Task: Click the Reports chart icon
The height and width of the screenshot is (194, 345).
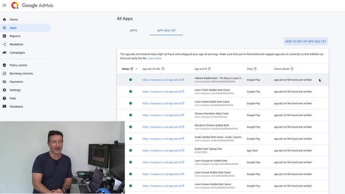Action: pos(4,36)
